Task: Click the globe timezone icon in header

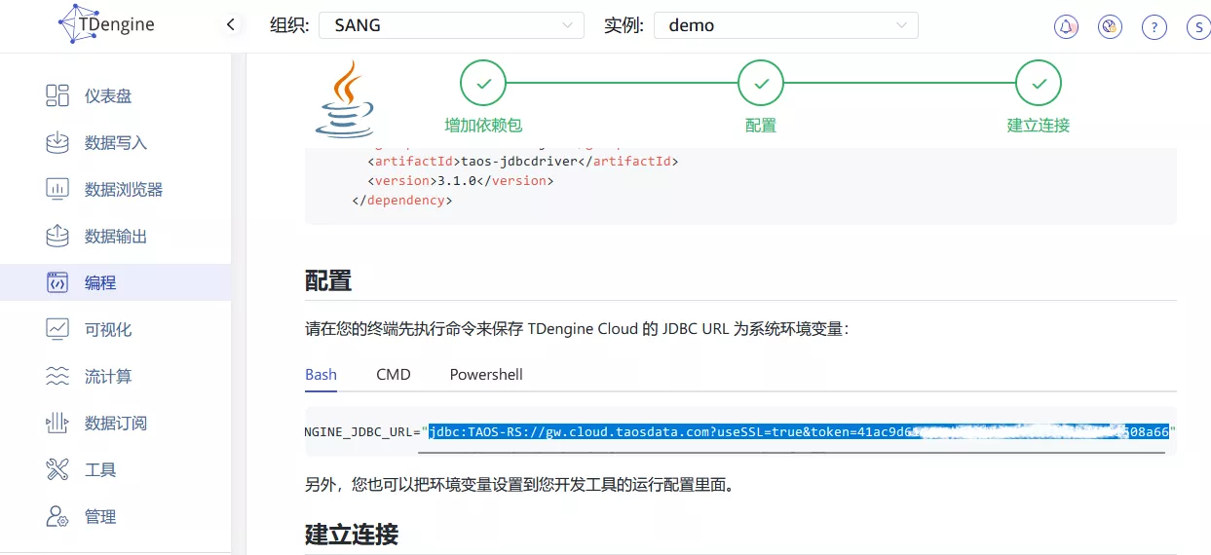Action: pyautogui.click(x=1110, y=27)
